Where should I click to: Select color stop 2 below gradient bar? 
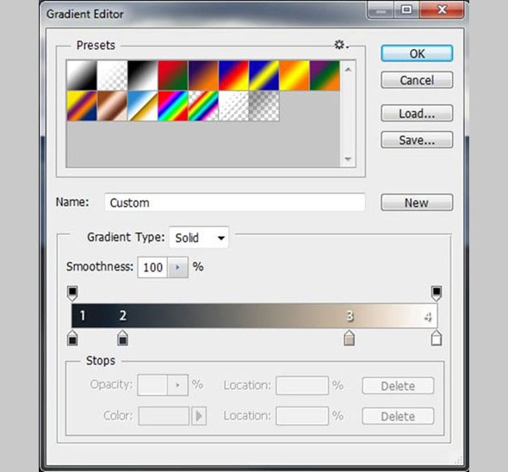point(122,338)
